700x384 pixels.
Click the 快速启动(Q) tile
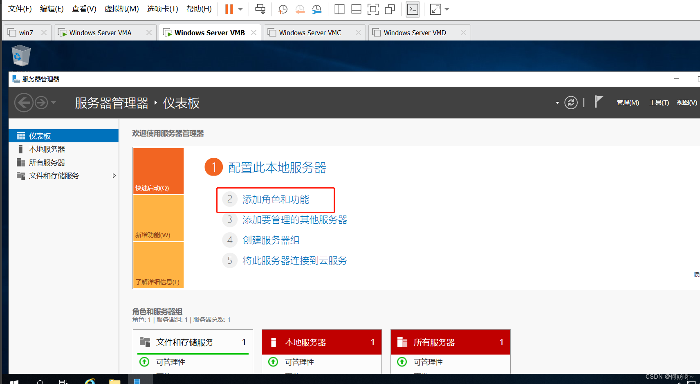click(x=158, y=171)
